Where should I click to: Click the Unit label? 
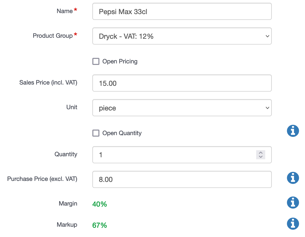click(72, 107)
